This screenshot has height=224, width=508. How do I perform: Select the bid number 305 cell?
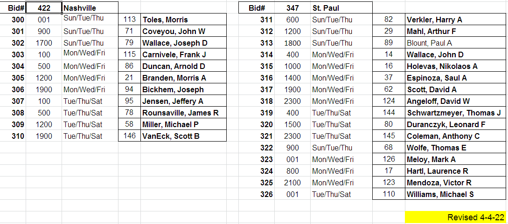[17, 78]
